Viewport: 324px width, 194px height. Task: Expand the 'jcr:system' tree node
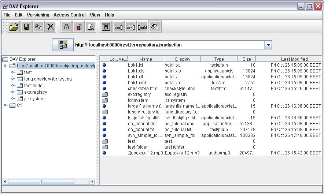pyautogui.click(x=13, y=99)
